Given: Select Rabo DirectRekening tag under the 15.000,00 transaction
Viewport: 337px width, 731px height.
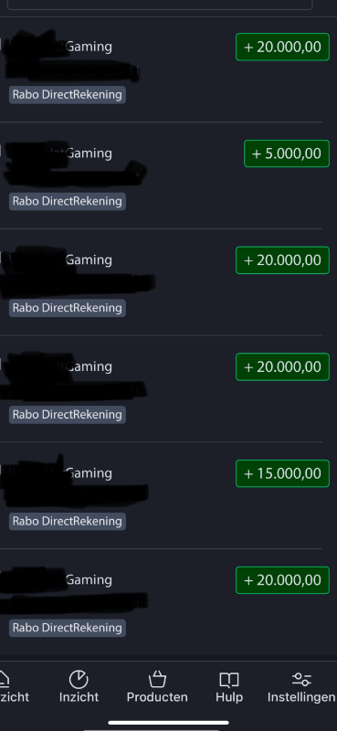Looking at the screenshot, I should (x=67, y=521).
